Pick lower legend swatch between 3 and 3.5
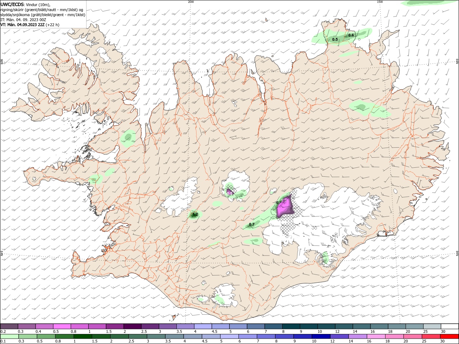Image resolution: width=459 pixels, height=344 pixels. click(156, 336)
